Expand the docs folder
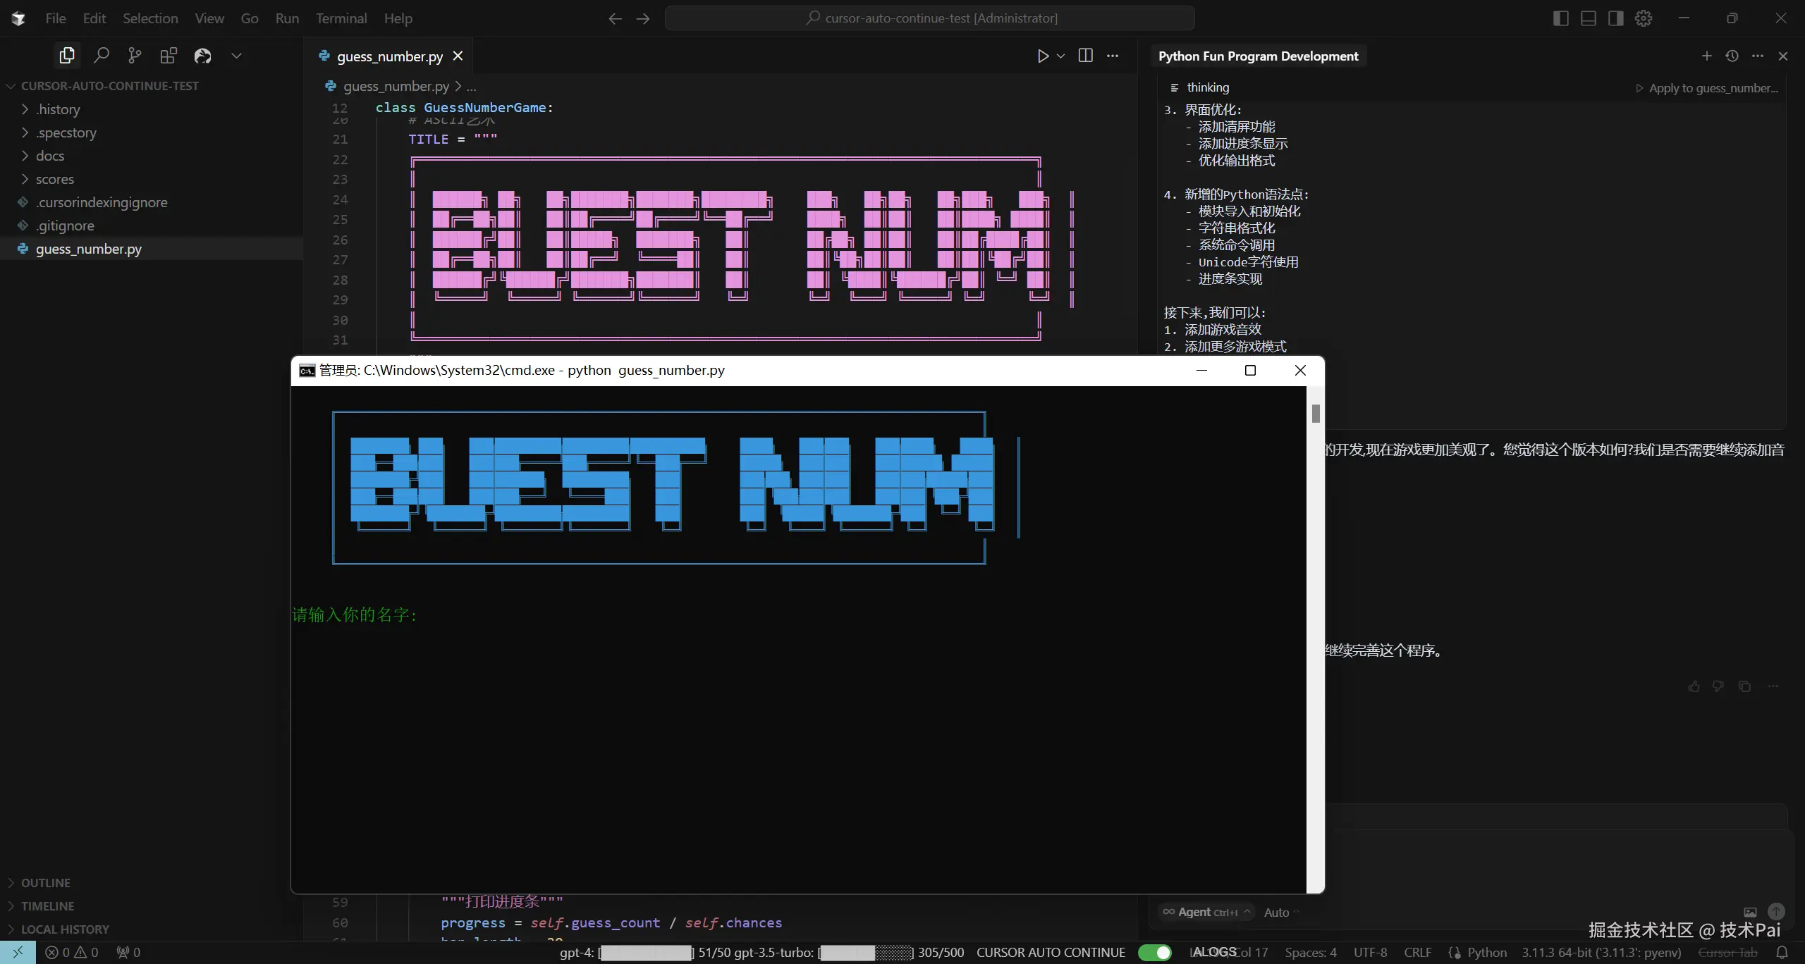This screenshot has width=1805, height=964. (x=49, y=156)
